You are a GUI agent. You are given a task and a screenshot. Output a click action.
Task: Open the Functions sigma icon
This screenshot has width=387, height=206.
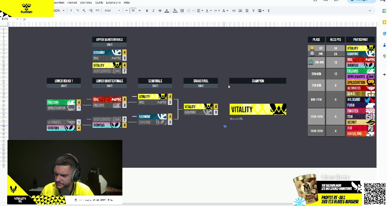coord(269,10)
